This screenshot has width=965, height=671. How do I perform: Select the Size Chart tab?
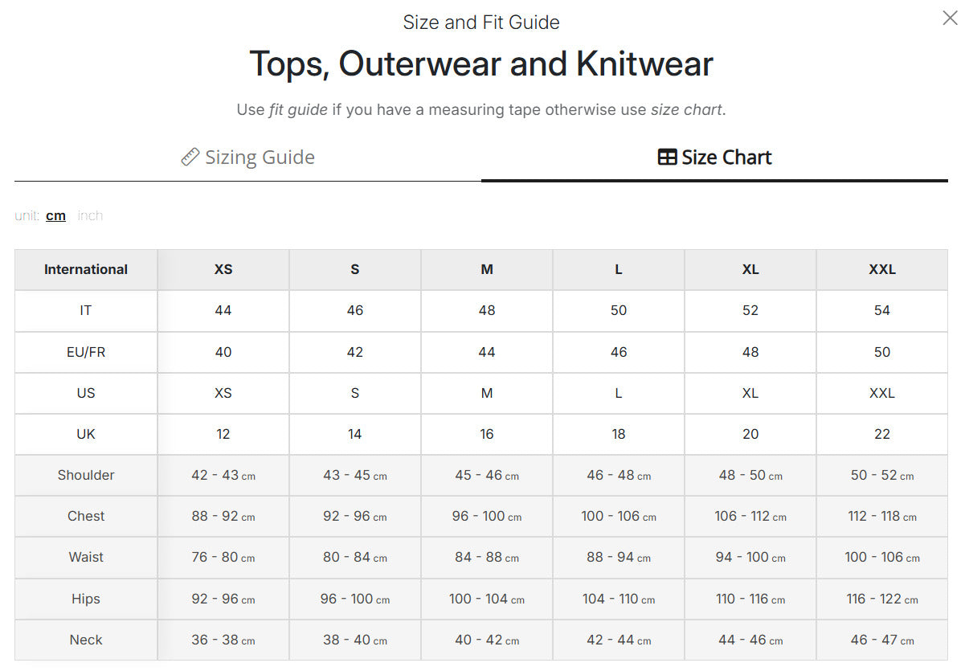click(x=714, y=157)
